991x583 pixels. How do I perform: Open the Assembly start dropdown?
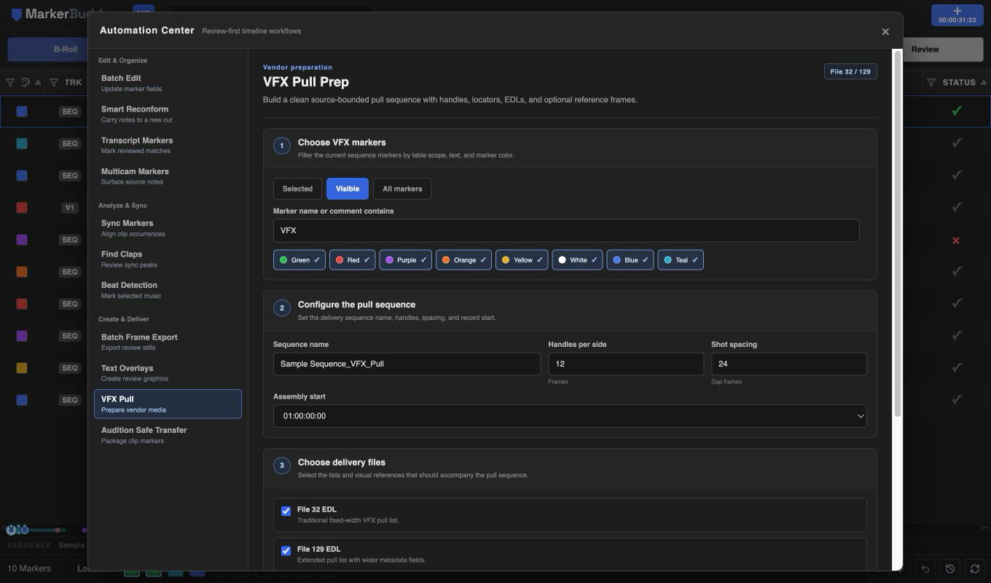point(570,416)
